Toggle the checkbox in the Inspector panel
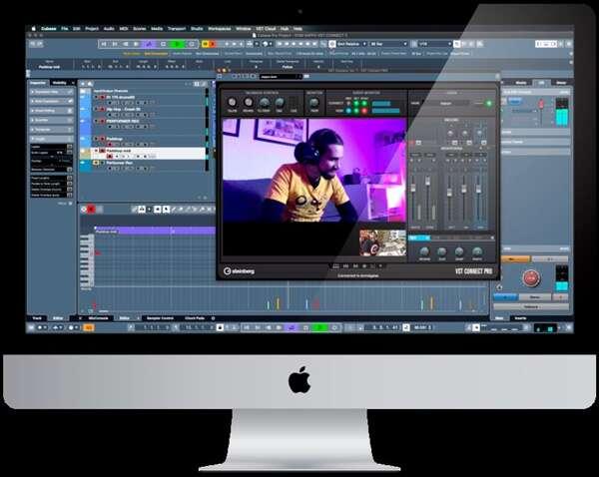Image resolution: width=599 pixels, height=477 pixels. coord(69,147)
